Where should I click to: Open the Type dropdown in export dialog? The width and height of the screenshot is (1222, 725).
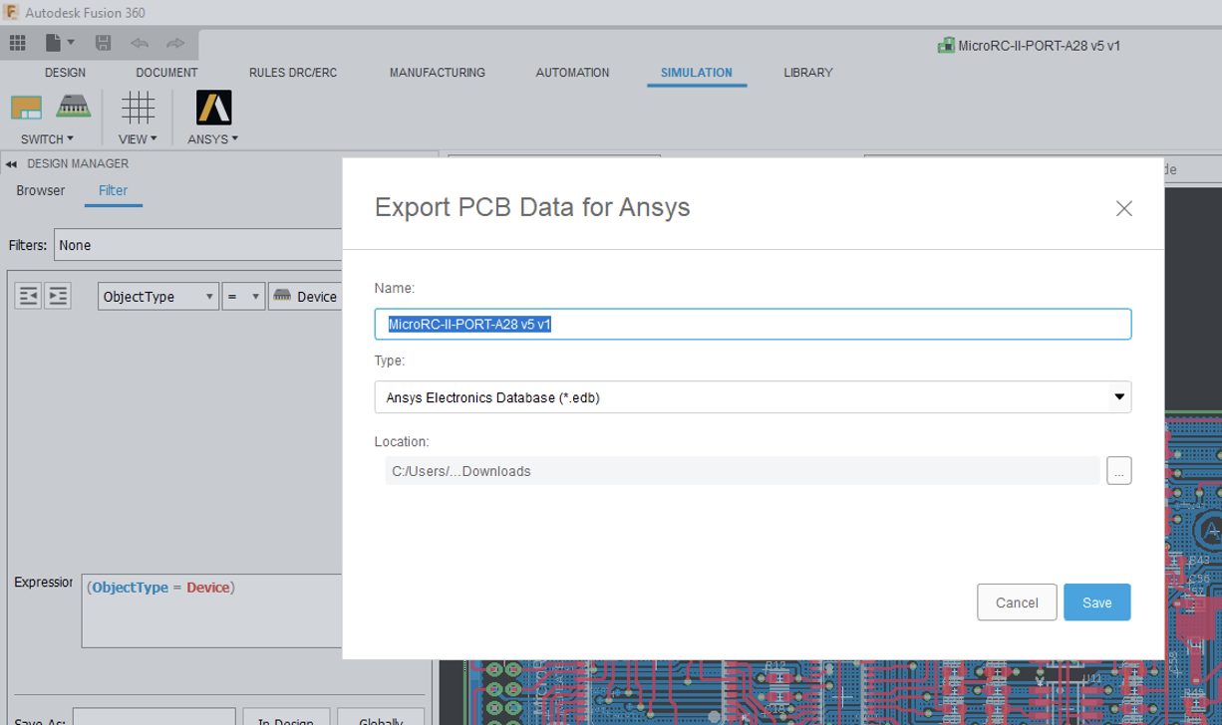[x=753, y=397]
